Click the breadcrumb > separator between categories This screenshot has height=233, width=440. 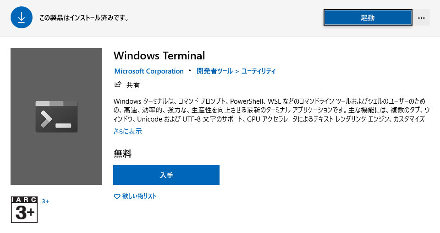point(237,71)
